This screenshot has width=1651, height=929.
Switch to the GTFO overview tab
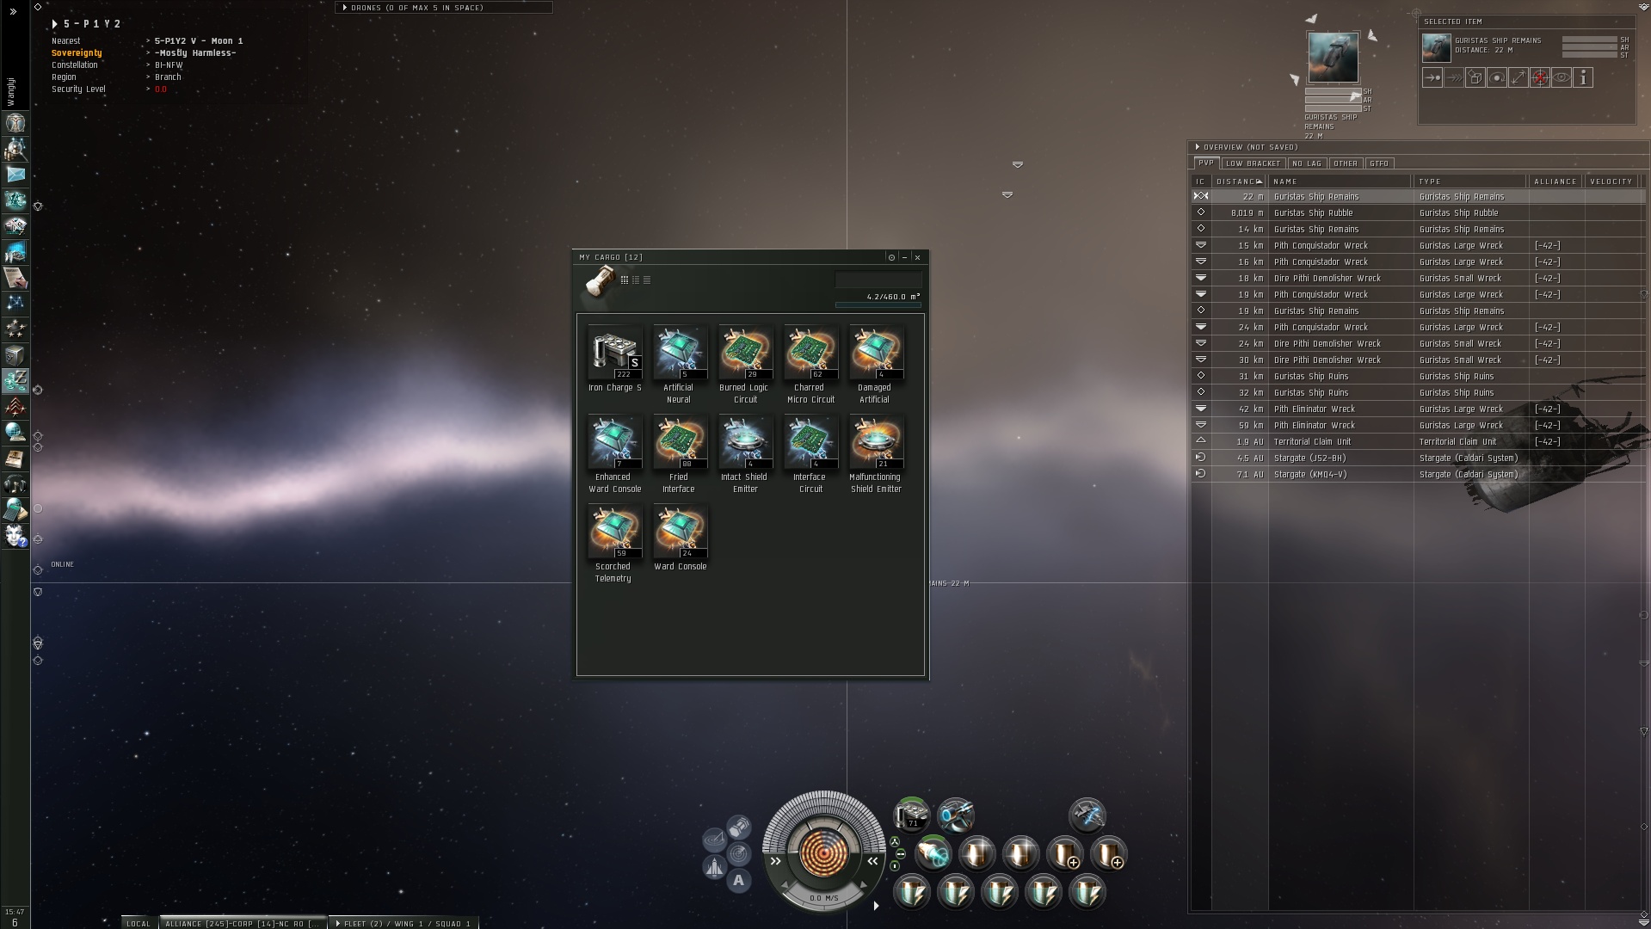point(1379,163)
